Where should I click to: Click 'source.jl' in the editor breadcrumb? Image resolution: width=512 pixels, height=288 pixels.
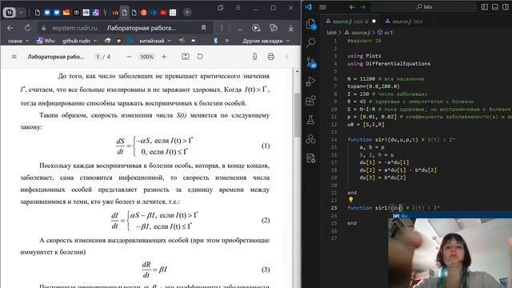point(360,33)
